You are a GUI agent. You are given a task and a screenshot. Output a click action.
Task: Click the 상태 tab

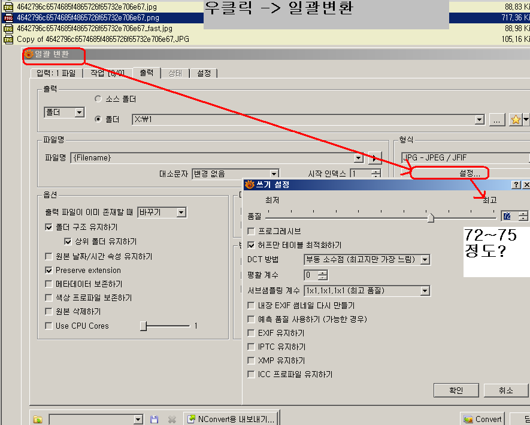pos(175,73)
